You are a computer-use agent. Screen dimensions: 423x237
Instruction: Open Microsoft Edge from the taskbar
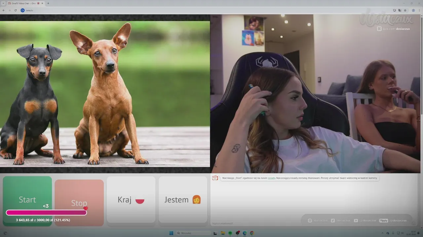tap(245, 233)
